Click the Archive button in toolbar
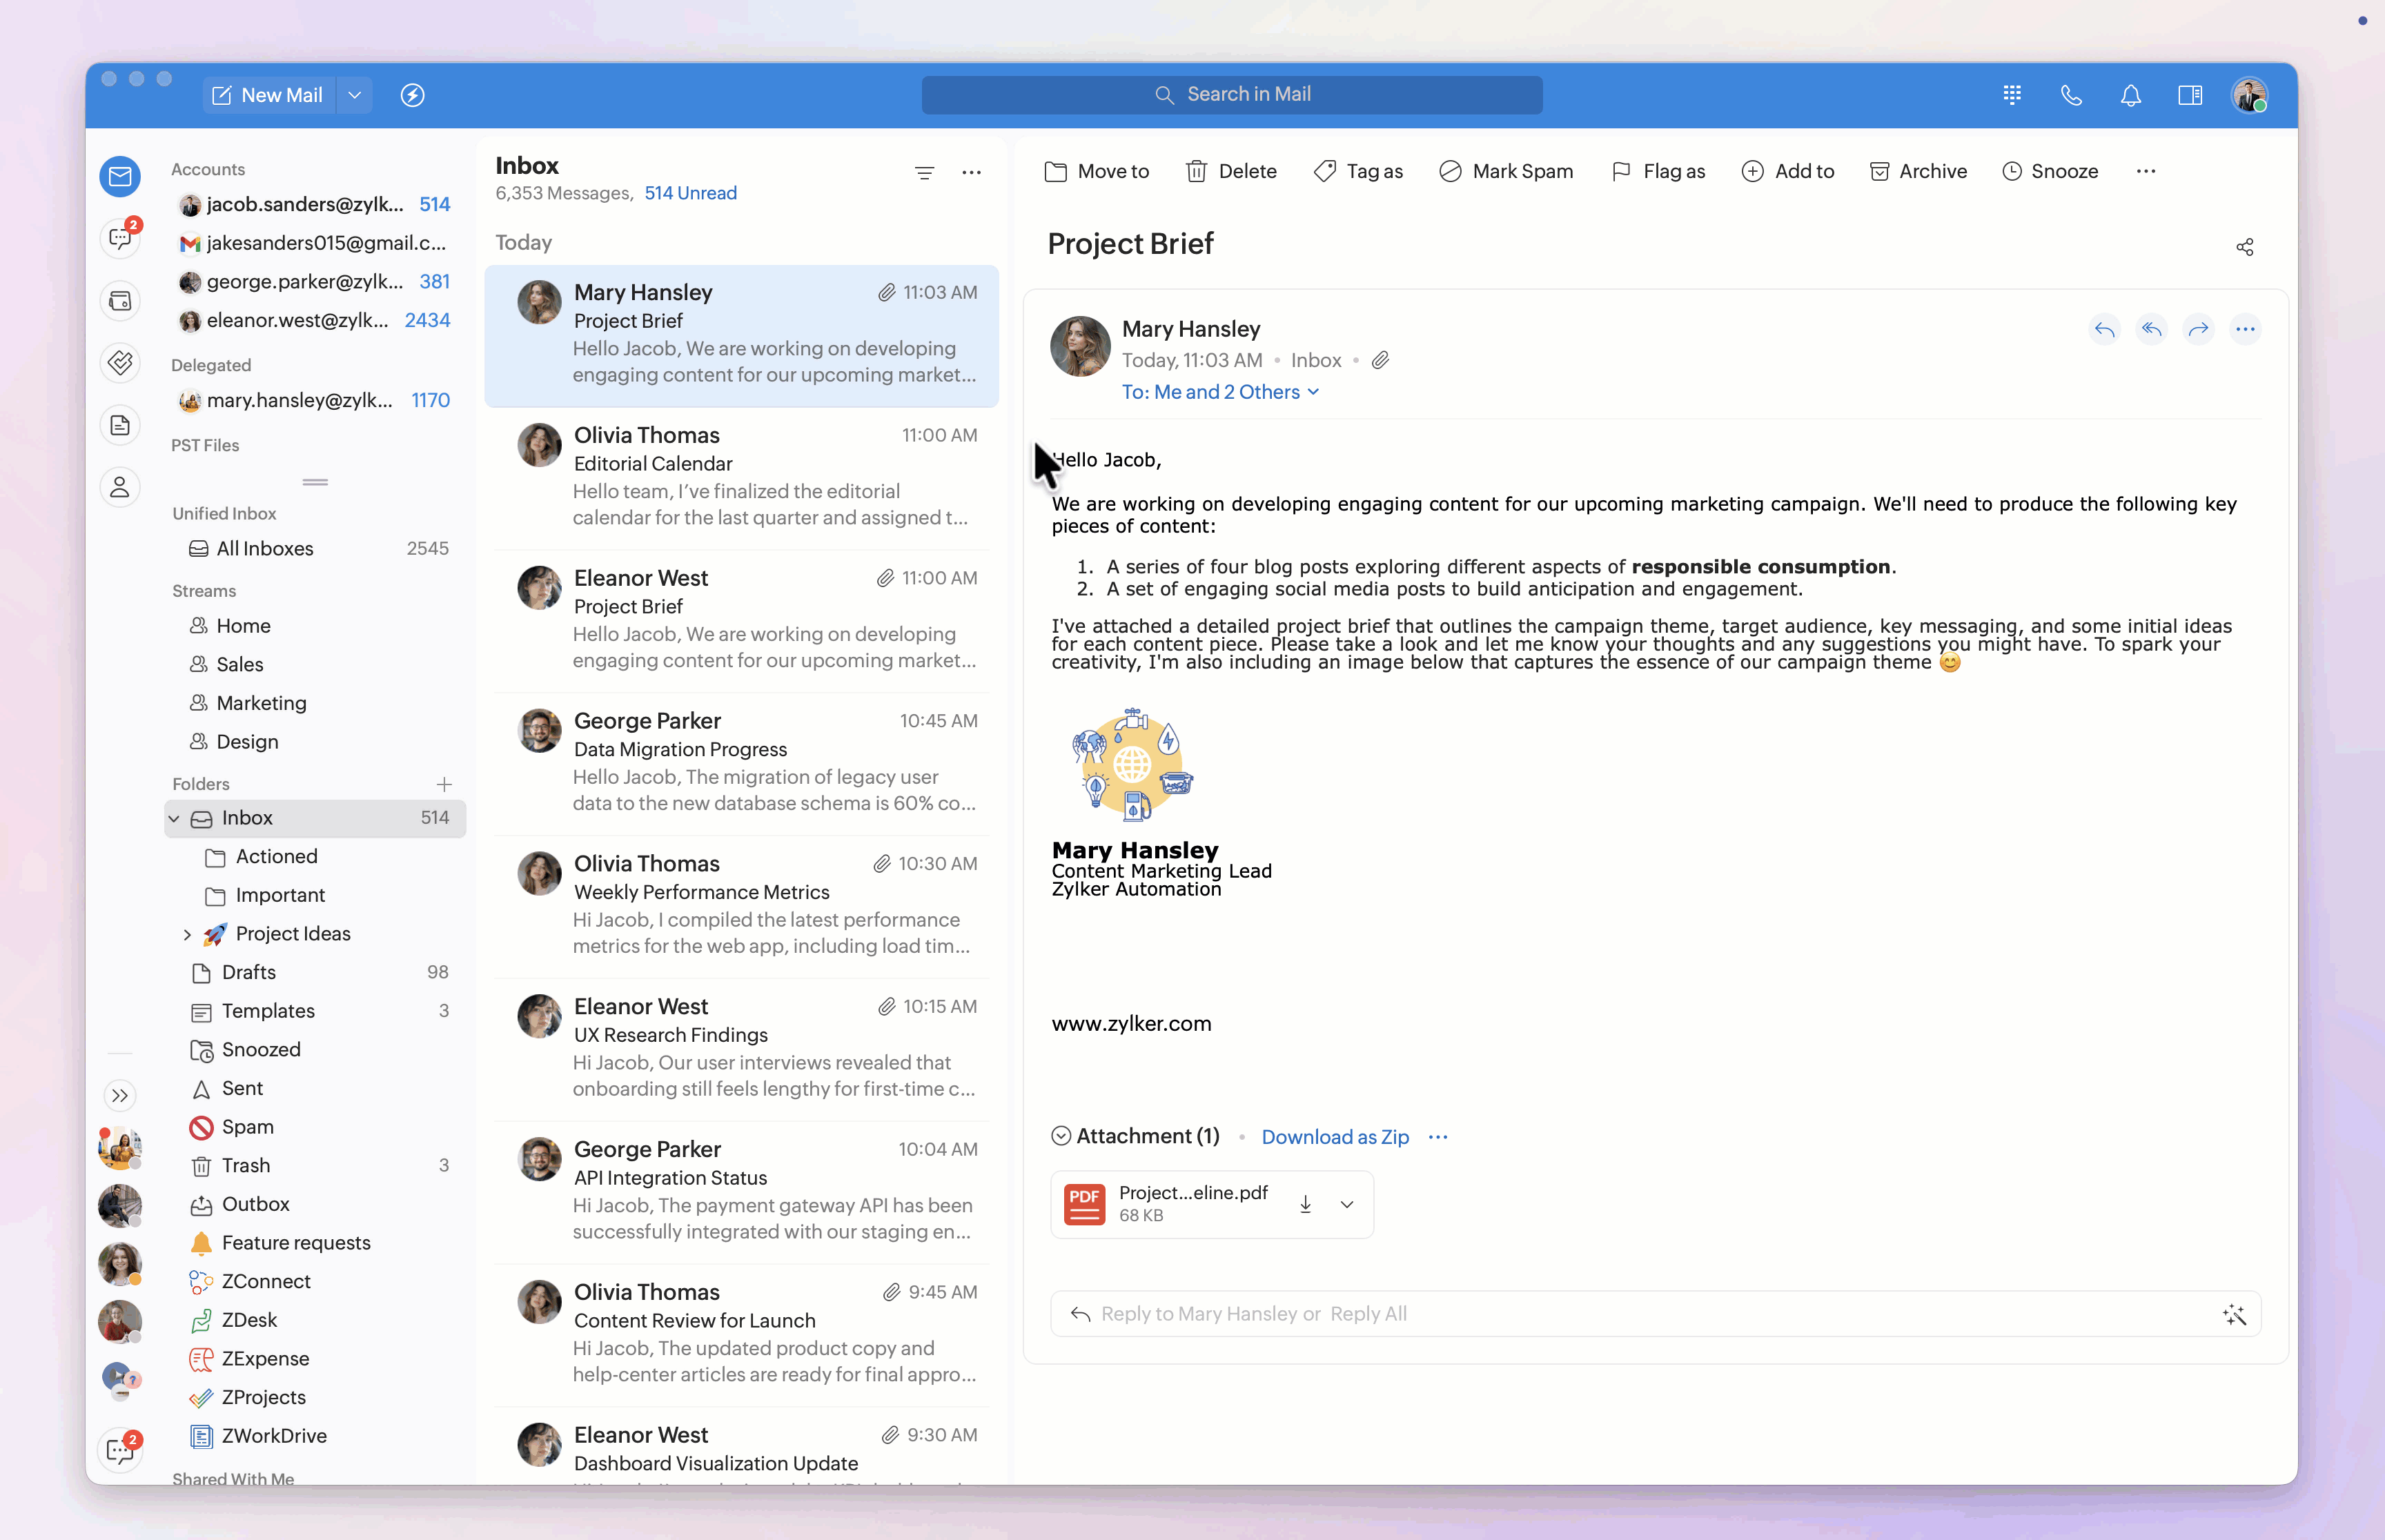 click(x=1918, y=171)
